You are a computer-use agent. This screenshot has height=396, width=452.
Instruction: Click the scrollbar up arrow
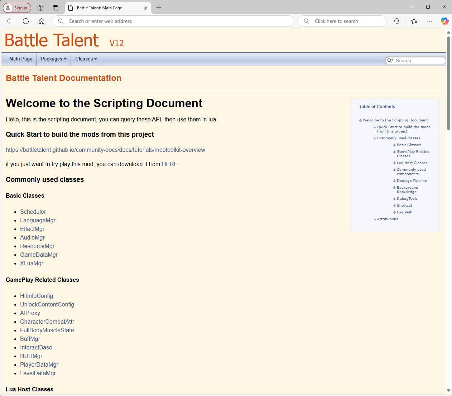click(x=448, y=33)
